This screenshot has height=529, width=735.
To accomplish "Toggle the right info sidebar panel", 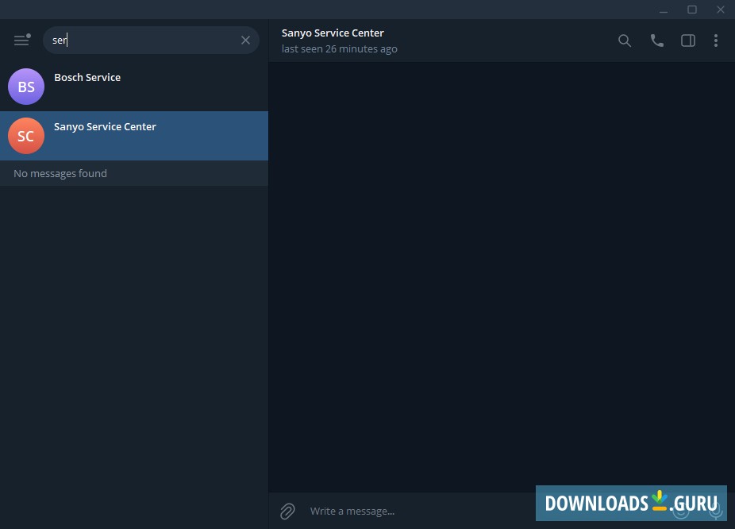I will click(x=687, y=41).
